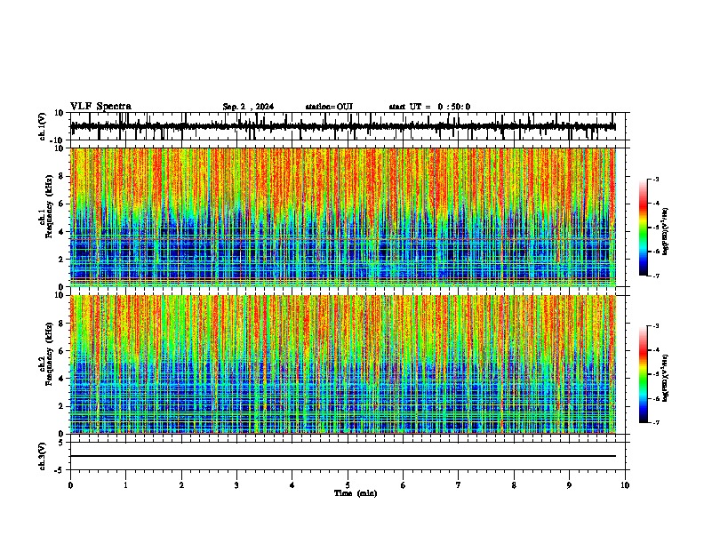This screenshot has height=544, width=704.
Task: Click the ch.1 PSD color scale bar
Action: (644, 228)
